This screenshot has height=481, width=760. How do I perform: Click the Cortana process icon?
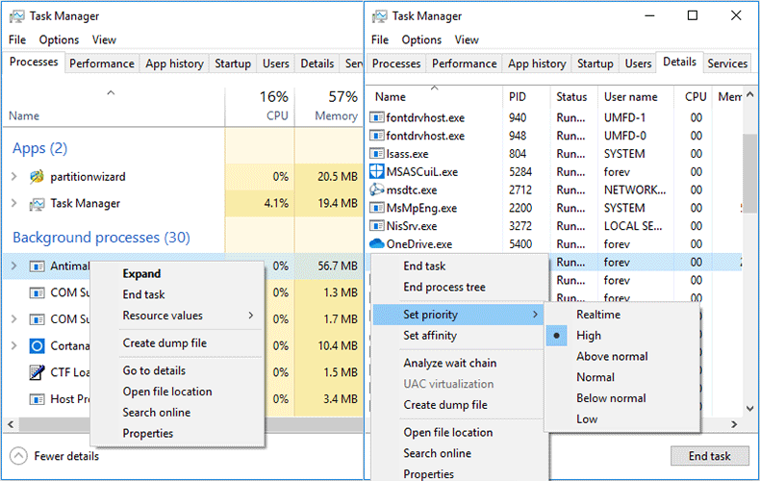37,345
